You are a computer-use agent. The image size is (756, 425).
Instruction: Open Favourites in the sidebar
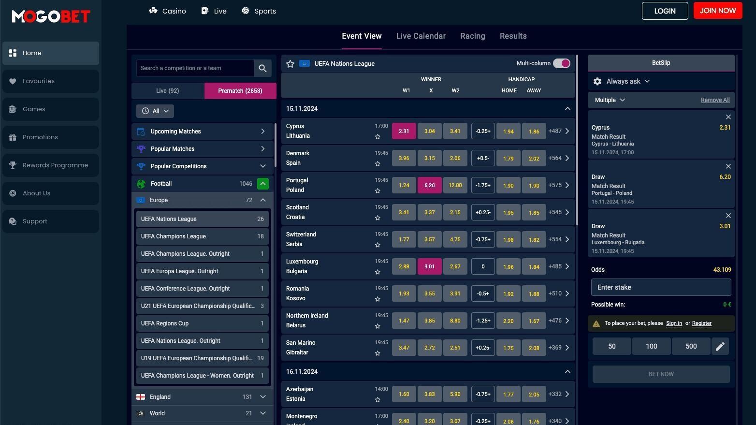coord(51,81)
